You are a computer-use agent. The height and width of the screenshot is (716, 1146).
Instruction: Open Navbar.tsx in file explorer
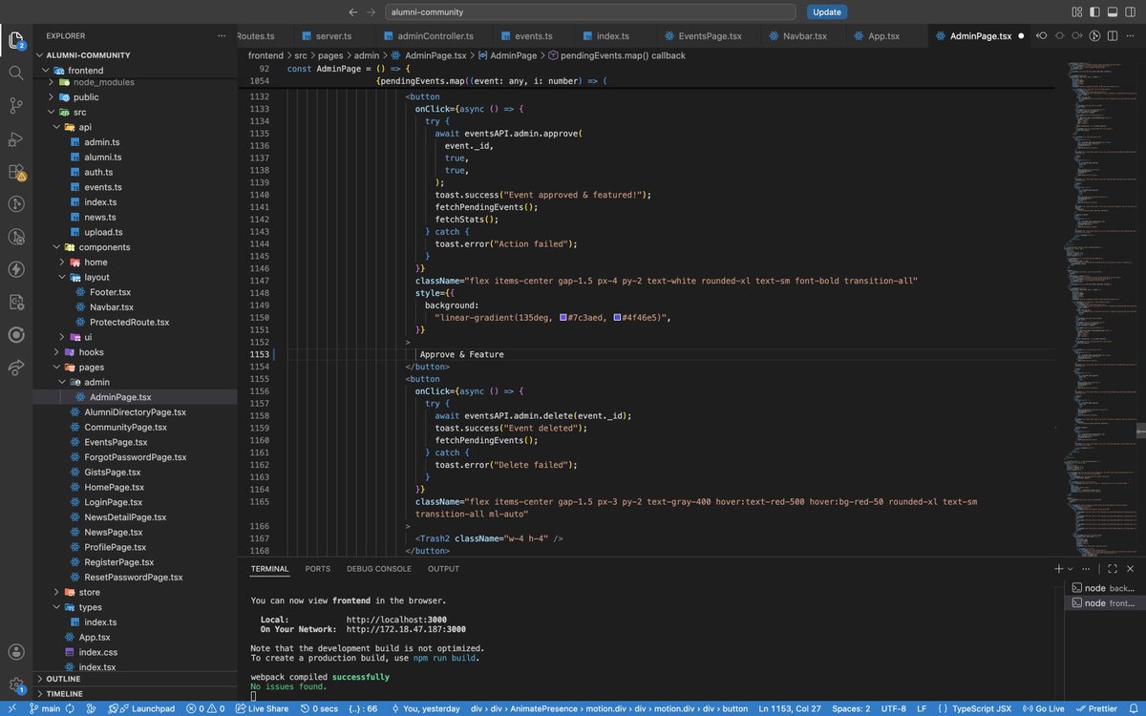(112, 307)
